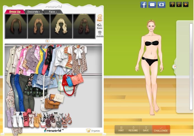Click the refresh arrows icon

[179, 4]
